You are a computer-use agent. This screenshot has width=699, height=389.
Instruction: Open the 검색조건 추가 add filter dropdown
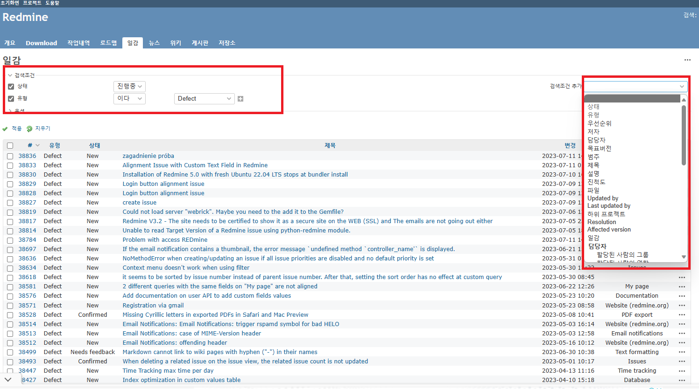(x=636, y=86)
